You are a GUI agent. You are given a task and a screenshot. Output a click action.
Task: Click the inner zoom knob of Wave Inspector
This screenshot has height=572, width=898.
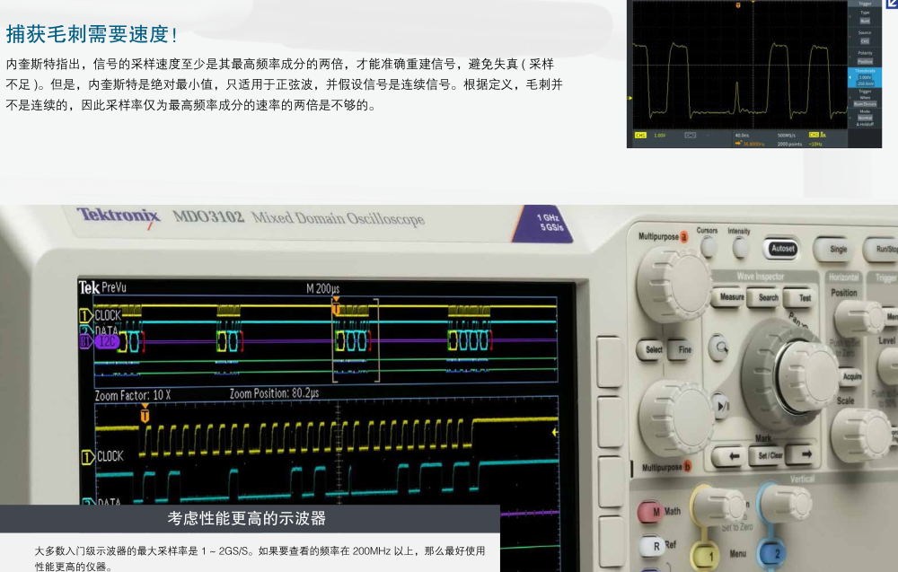(809, 374)
